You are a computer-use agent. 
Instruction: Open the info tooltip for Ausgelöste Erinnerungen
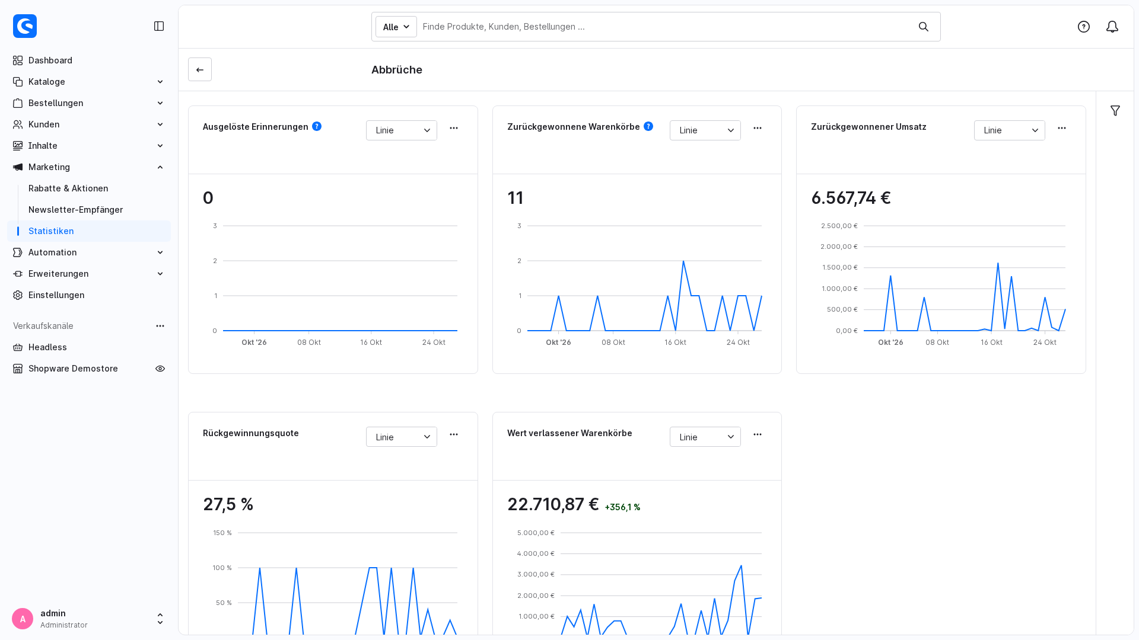pos(317,126)
